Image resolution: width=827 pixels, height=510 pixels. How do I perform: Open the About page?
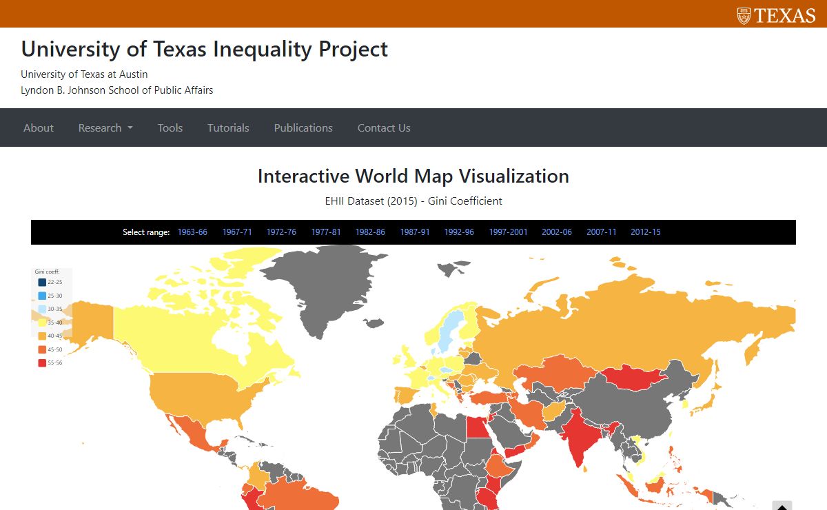[39, 127]
